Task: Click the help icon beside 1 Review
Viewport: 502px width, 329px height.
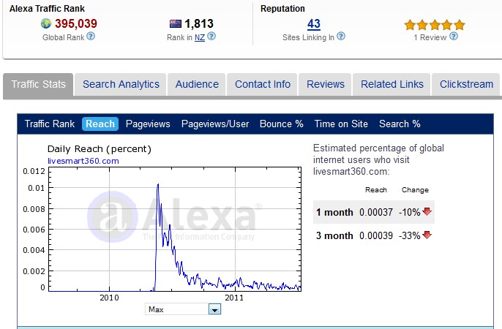Action: click(454, 37)
